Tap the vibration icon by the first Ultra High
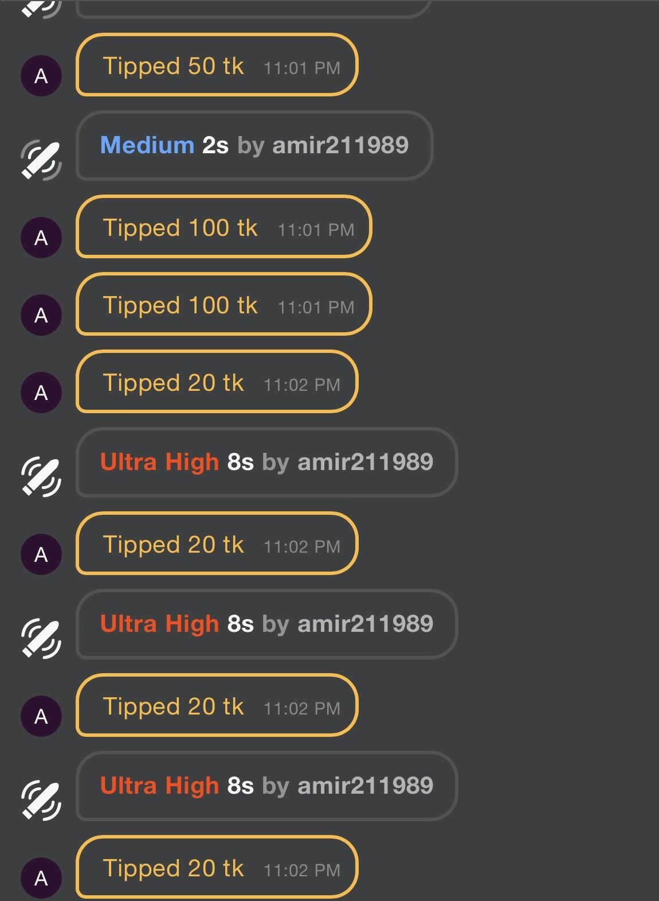The width and height of the screenshot is (659, 901). (x=41, y=477)
